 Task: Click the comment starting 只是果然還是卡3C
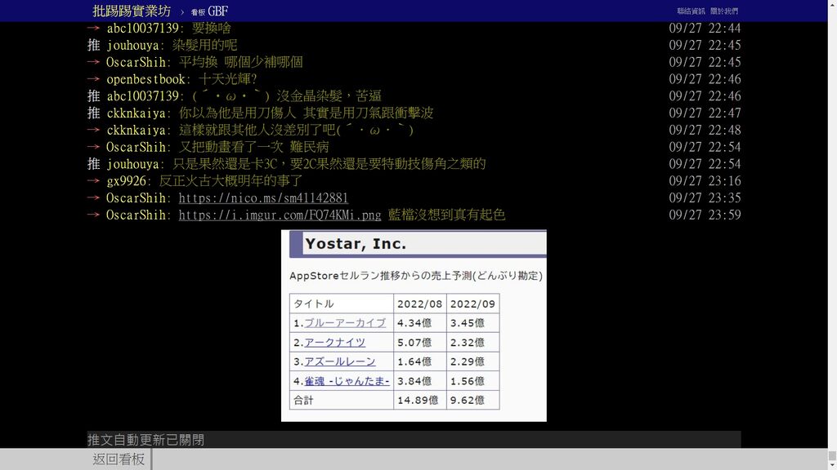[x=329, y=163]
